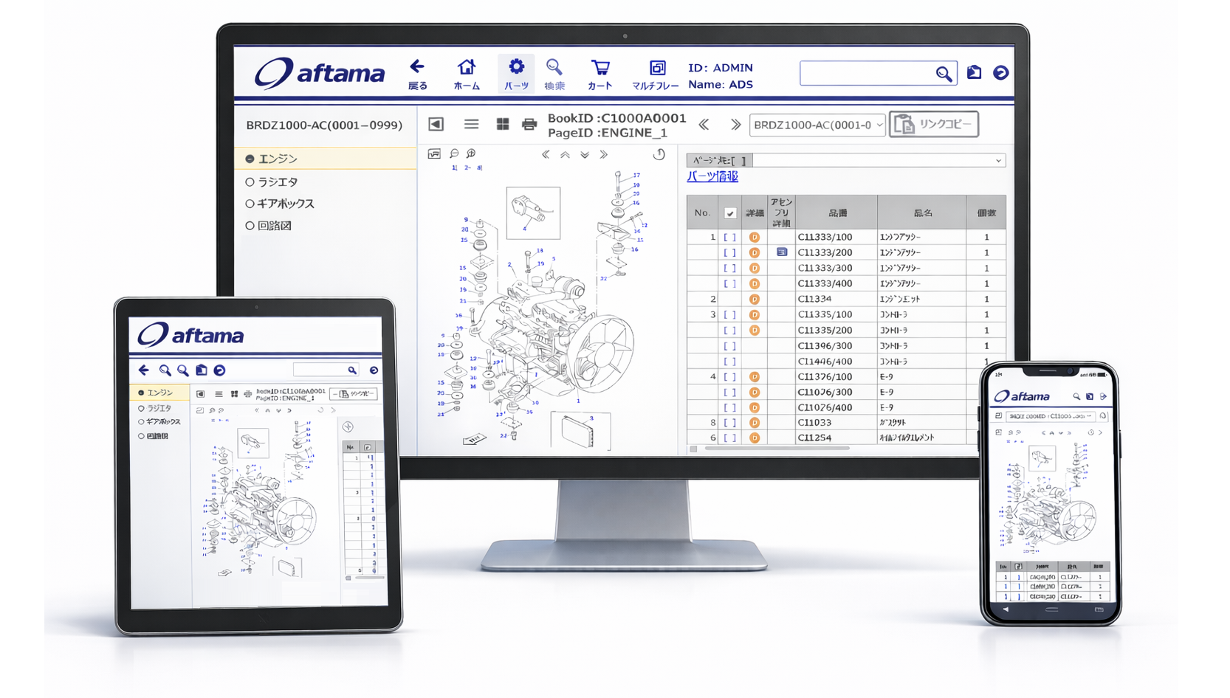Image resolution: width=1230 pixels, height=698 pixels.
Task: Switch to list view icon
Action: click(471, 125)
